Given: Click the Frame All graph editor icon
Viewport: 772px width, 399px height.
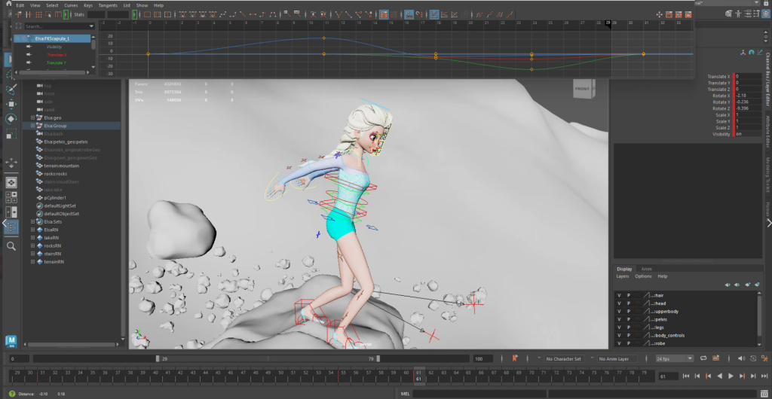Looking at the screenshot, I should coord(147,15).
